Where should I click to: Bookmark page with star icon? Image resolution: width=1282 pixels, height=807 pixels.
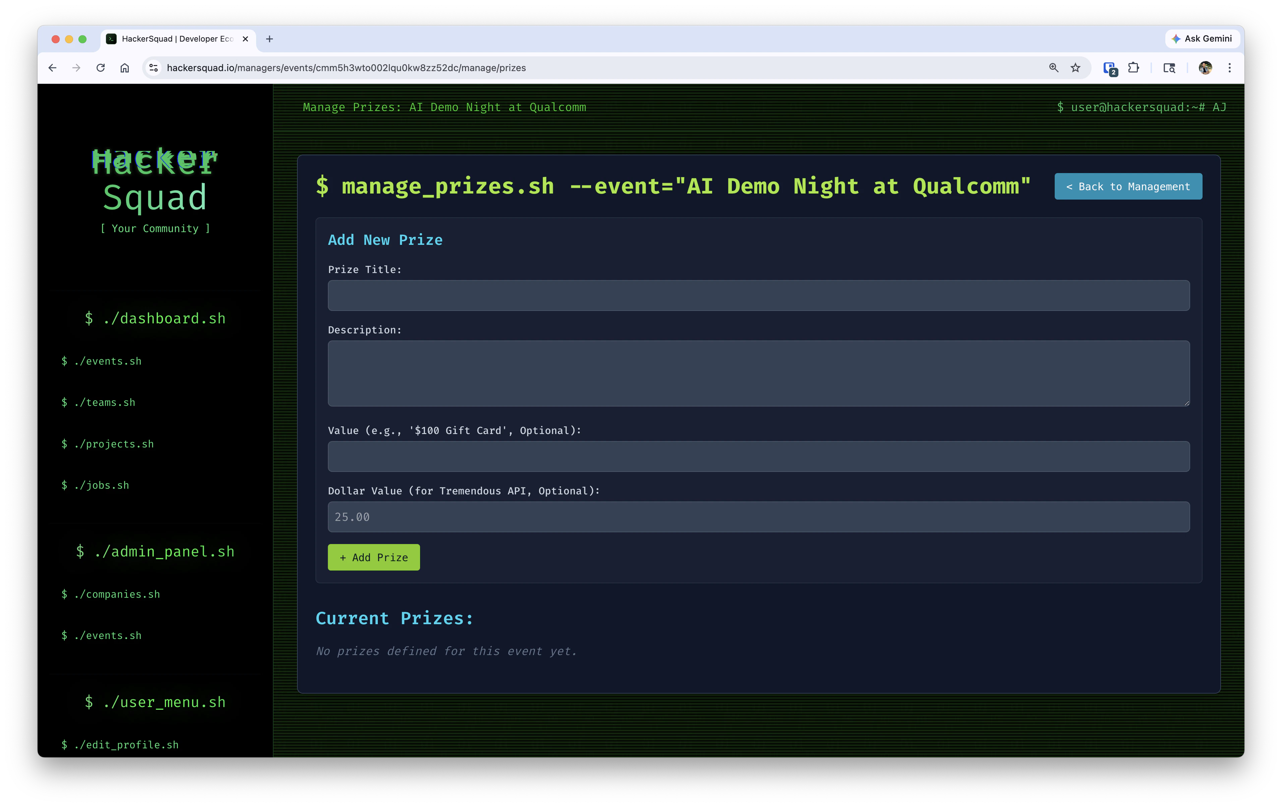(x=1075, y=68)
